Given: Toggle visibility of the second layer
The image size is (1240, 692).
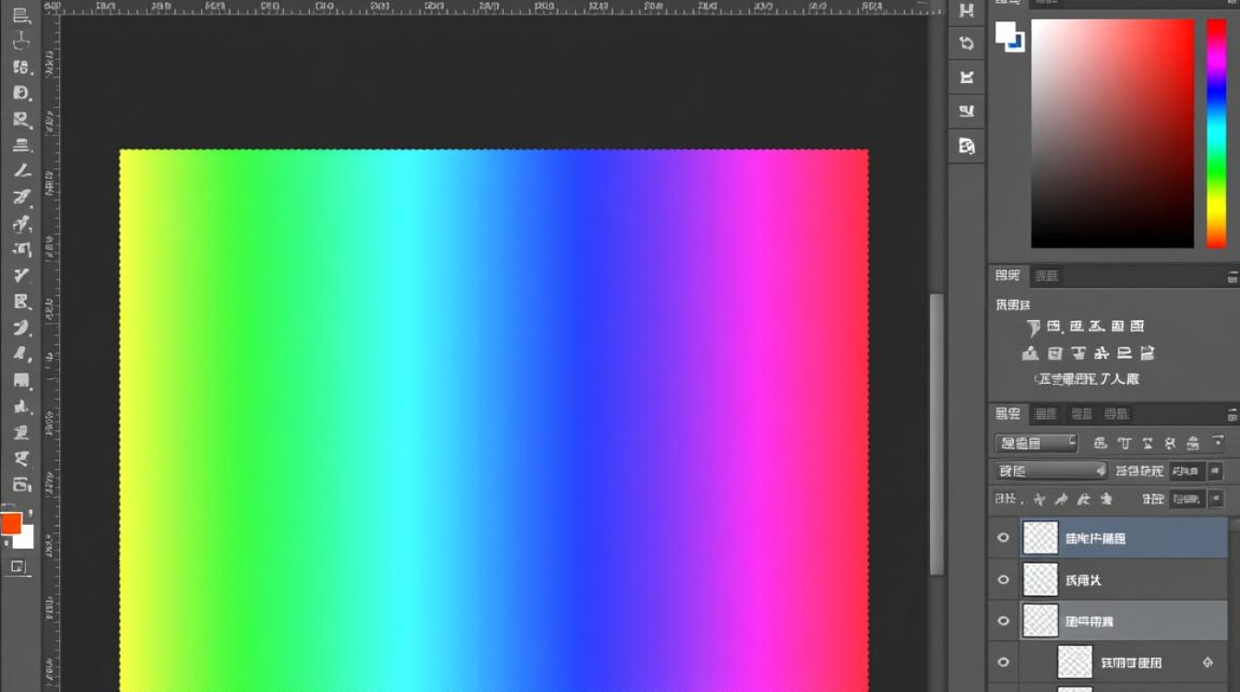Looking at the screenshot, I should pos(1004,579).
